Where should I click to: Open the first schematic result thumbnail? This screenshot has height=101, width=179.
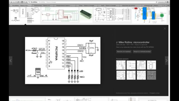[25, 15]
